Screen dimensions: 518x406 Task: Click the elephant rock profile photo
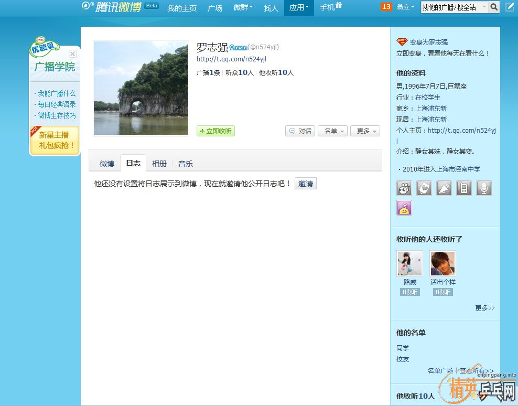(x=141, y=88)
